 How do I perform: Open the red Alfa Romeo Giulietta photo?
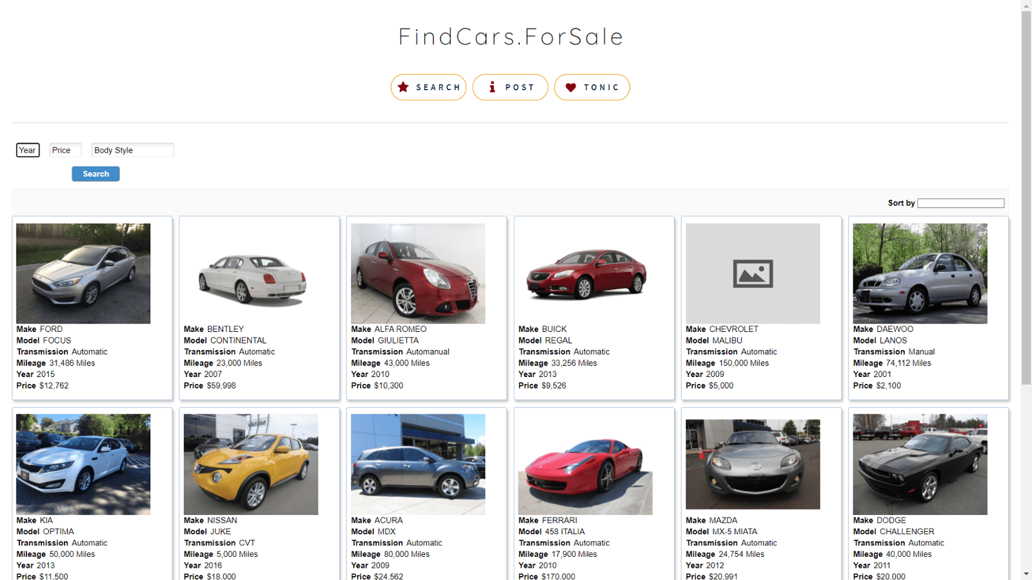(418, 273)
